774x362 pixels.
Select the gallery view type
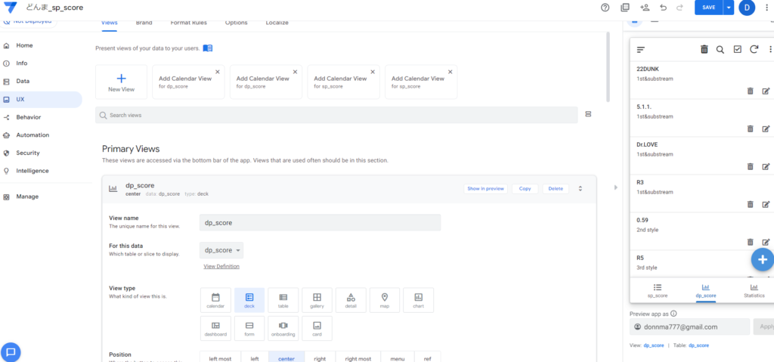(x=317, y=300)
